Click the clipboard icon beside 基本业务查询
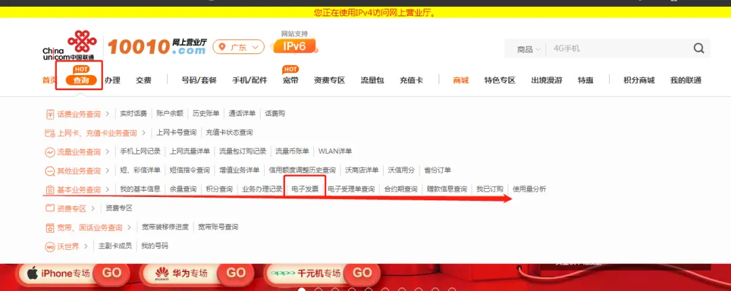Image resolution: width=731 pixels, height=291 pixels. 50,189
